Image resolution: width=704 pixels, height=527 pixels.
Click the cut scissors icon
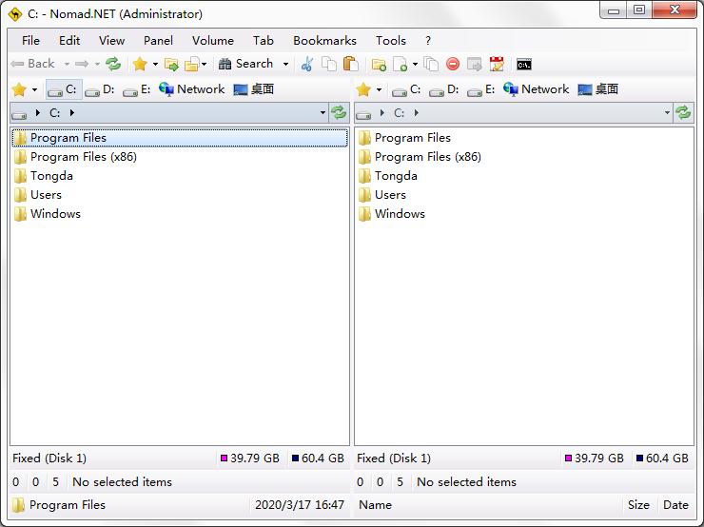(306, 64)
